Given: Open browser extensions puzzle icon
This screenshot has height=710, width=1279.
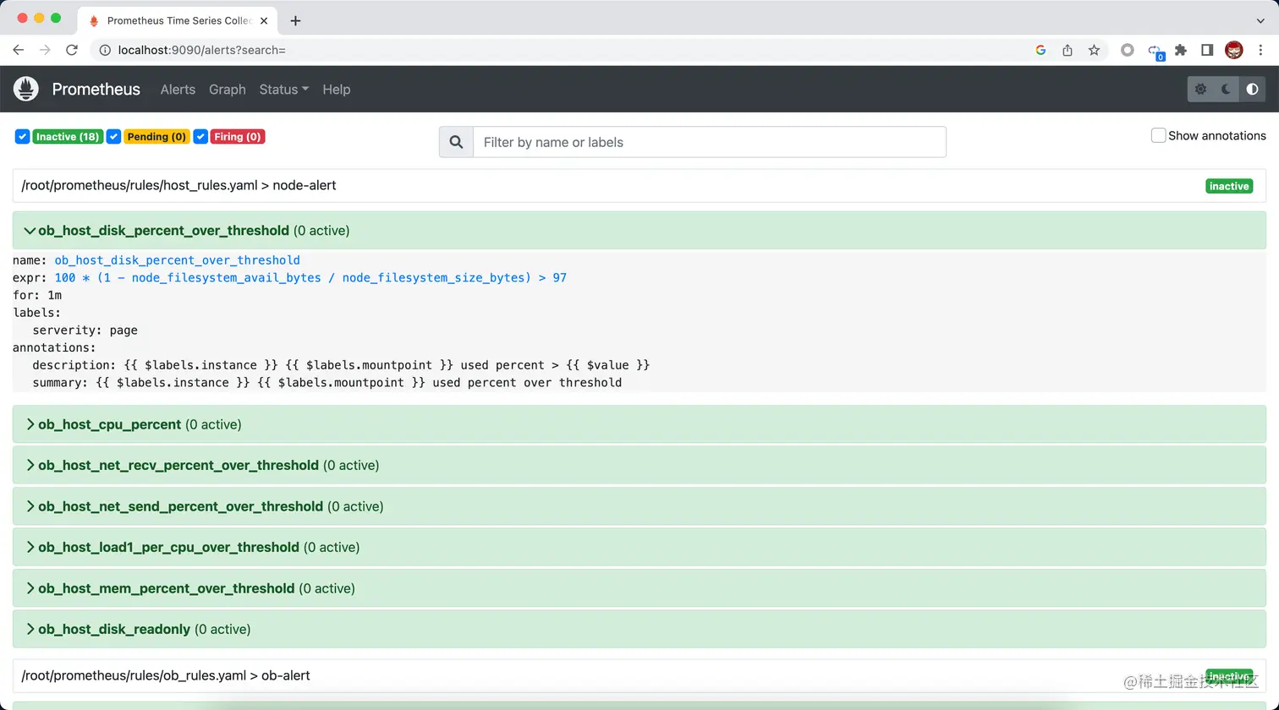Looking at the screenshot, I should pos(1181,50).
